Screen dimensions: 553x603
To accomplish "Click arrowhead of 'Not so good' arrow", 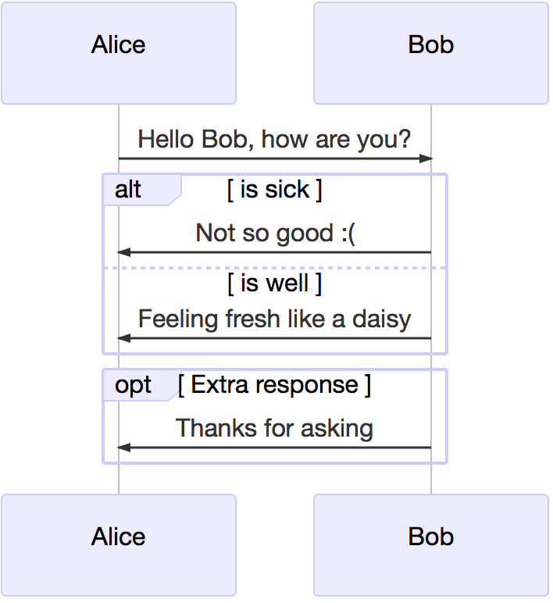I will pyautogui.click(x=124, y=252).
